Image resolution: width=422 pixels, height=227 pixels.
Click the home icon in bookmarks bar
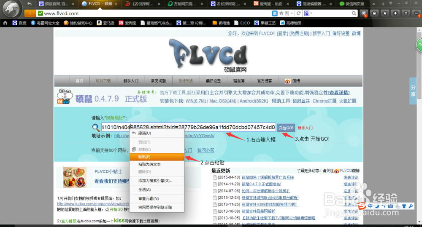[x=5, y=23]
